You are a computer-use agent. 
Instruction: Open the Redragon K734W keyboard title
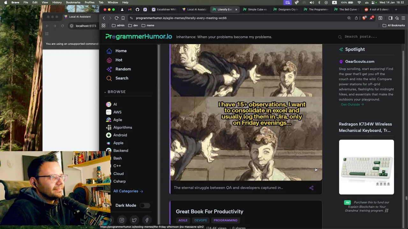click(x=365, y=127)
